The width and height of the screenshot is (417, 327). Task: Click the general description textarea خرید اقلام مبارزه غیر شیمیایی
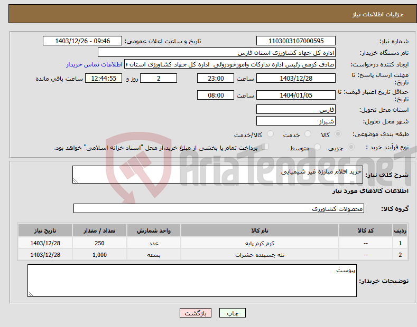218,175
